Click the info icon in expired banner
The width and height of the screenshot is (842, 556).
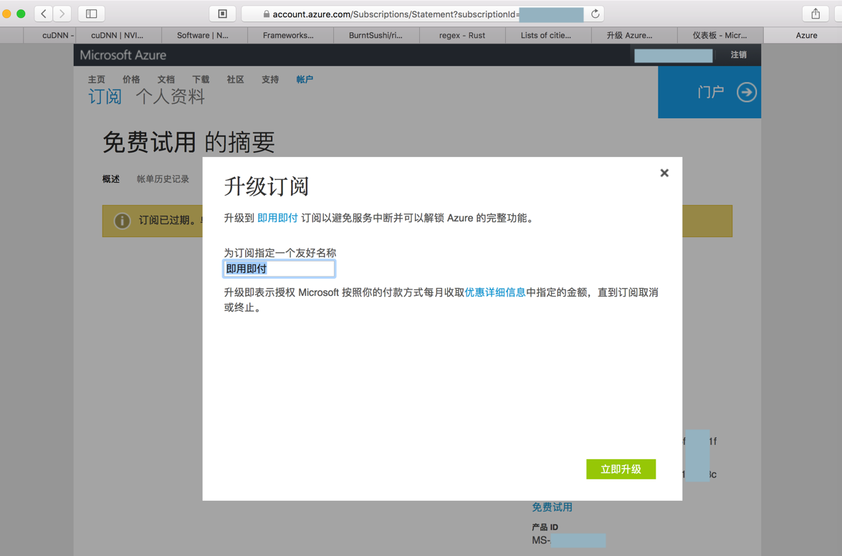(122, 221)
